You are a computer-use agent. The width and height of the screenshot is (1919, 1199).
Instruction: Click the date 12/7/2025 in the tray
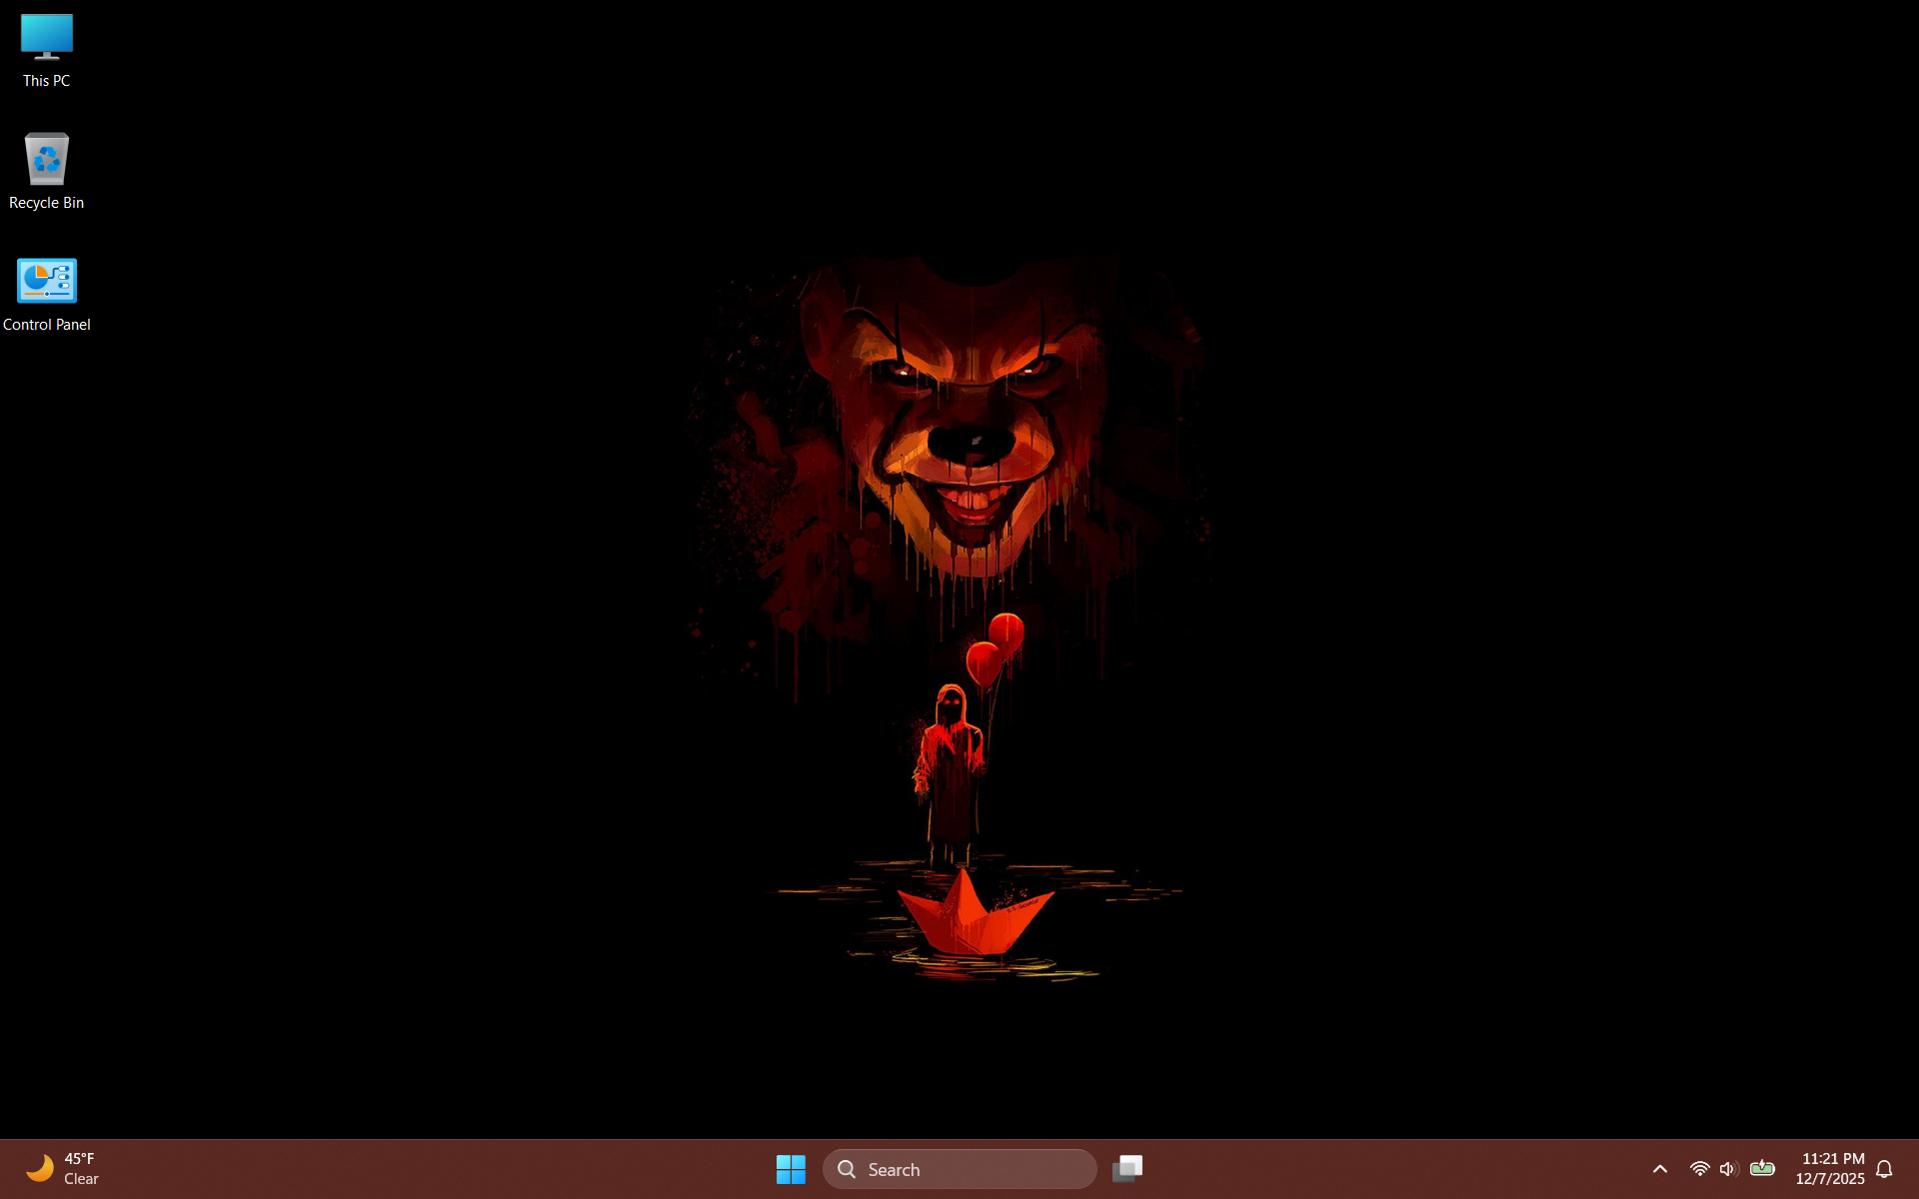pos(1832,1179)
